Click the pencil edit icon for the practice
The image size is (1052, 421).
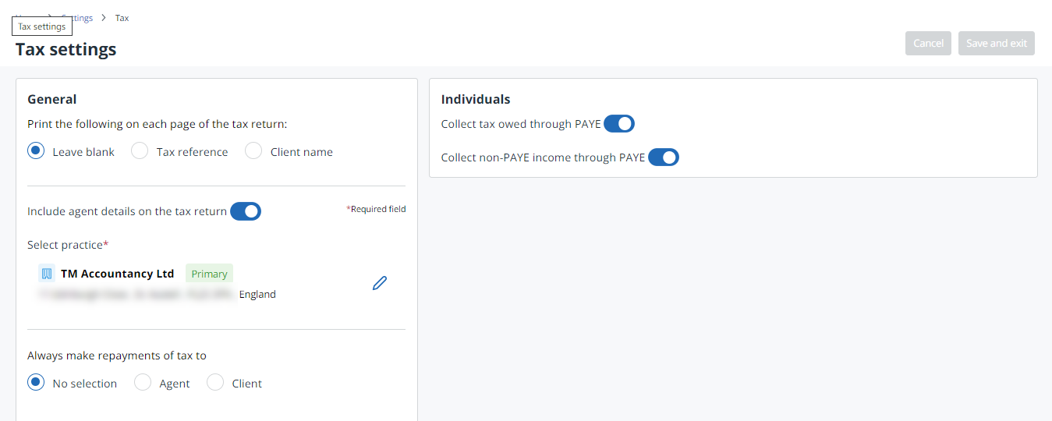pyautogui.click(x=380, y=283)
